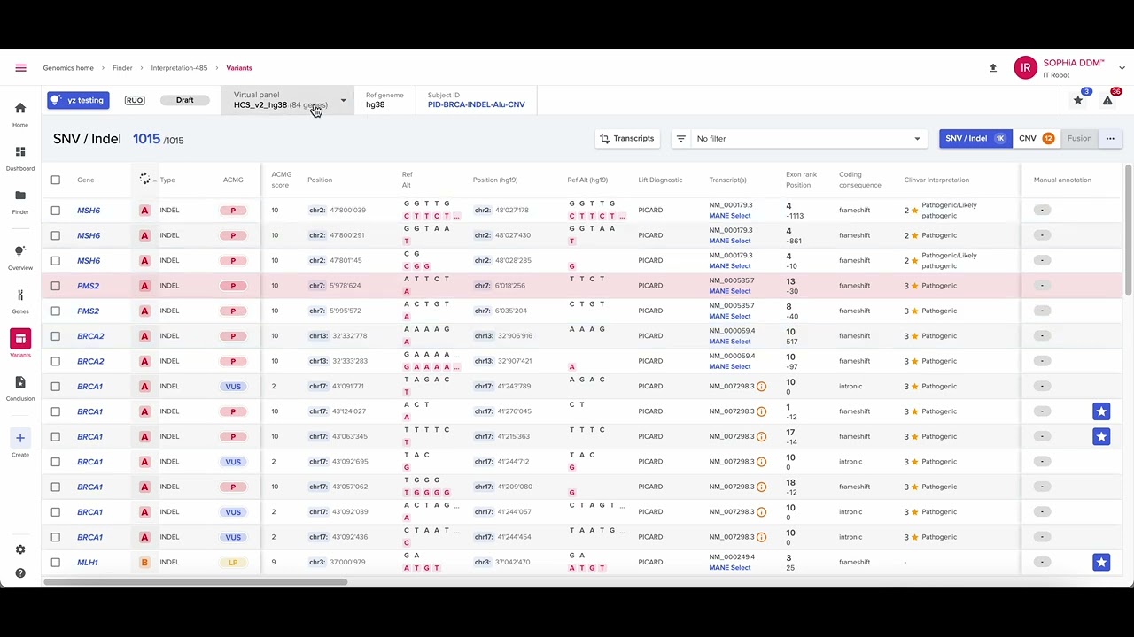Open the PID-BRCA-INDEL-Alu-CNV subject link
The image size is (1134, 637).
476,105
